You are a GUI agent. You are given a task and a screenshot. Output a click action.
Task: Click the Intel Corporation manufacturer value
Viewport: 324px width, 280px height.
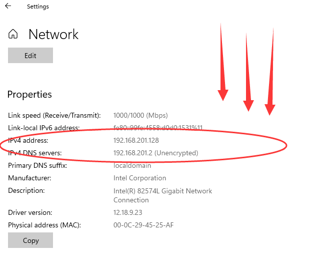click(x=139, y=178)
